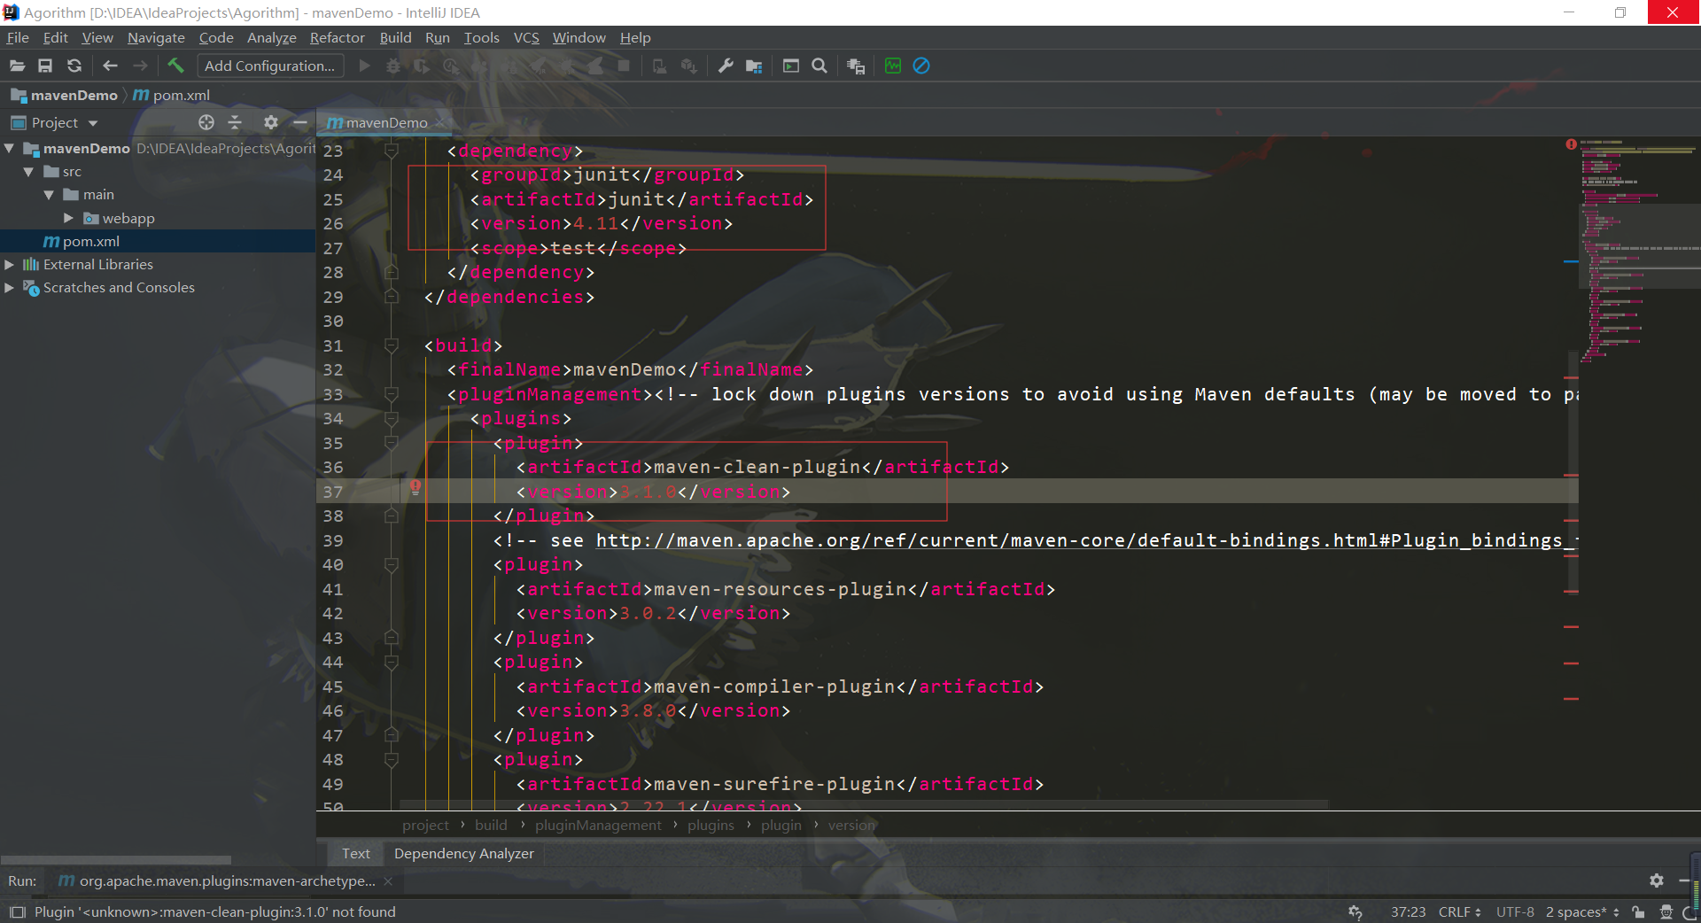
Task: Open the maven.apache.org default-bindings link
Action: tap(1086, 540)
